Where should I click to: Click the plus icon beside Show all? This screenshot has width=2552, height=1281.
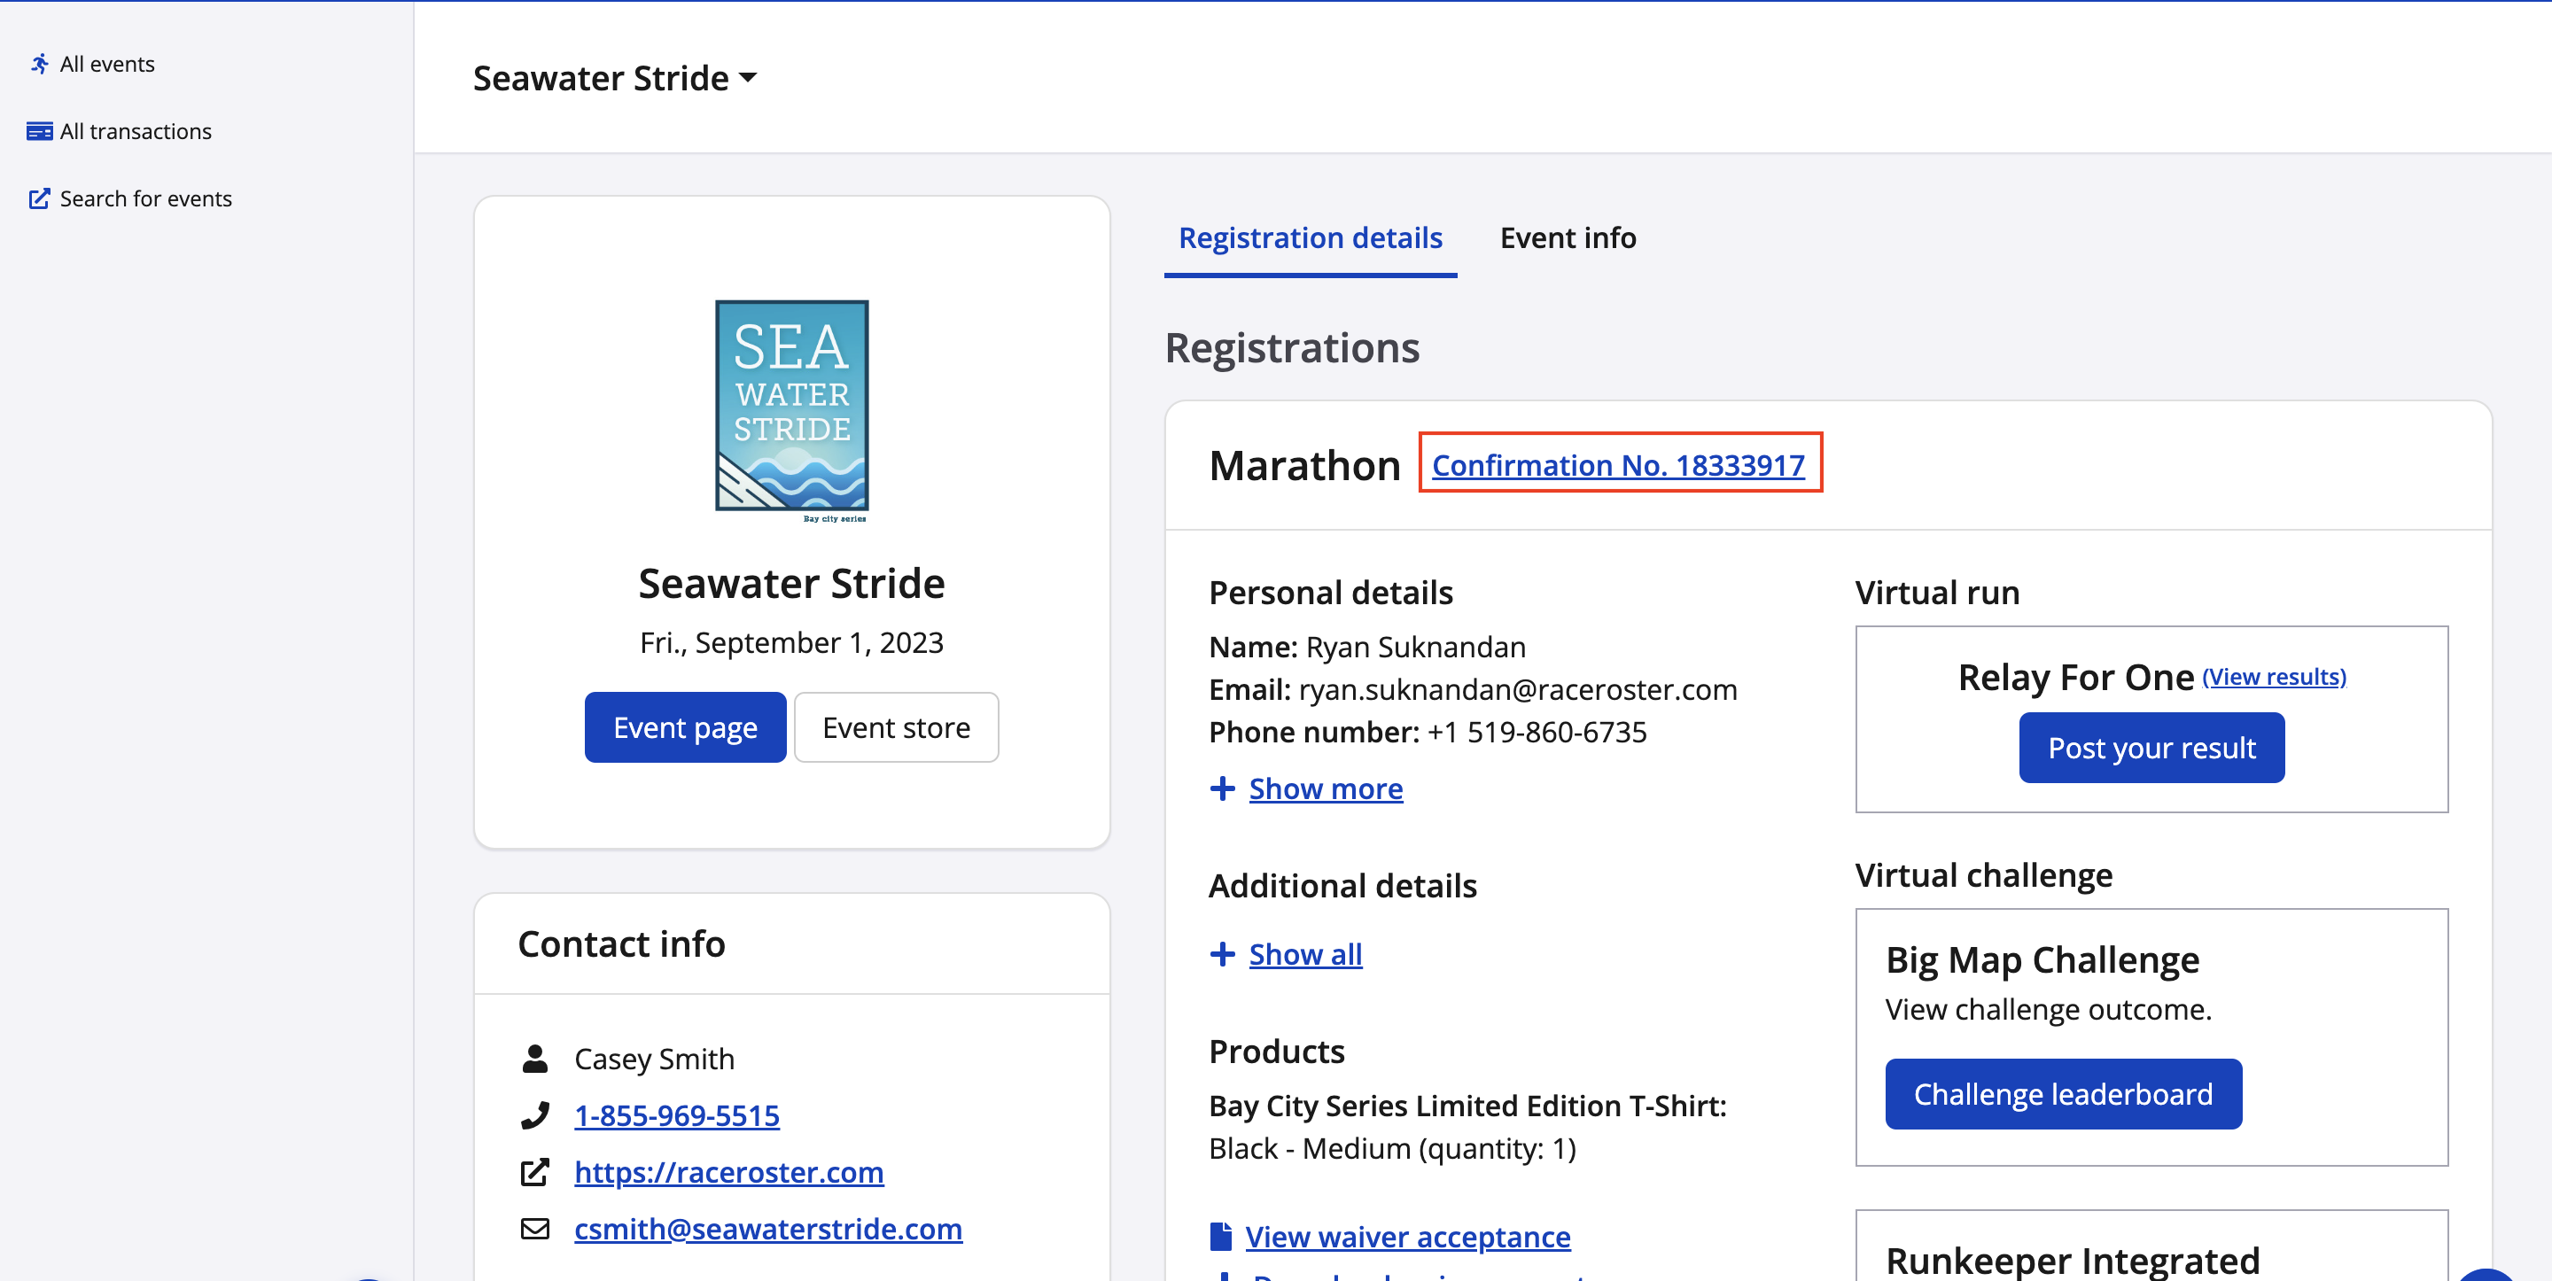(1223, 954)
